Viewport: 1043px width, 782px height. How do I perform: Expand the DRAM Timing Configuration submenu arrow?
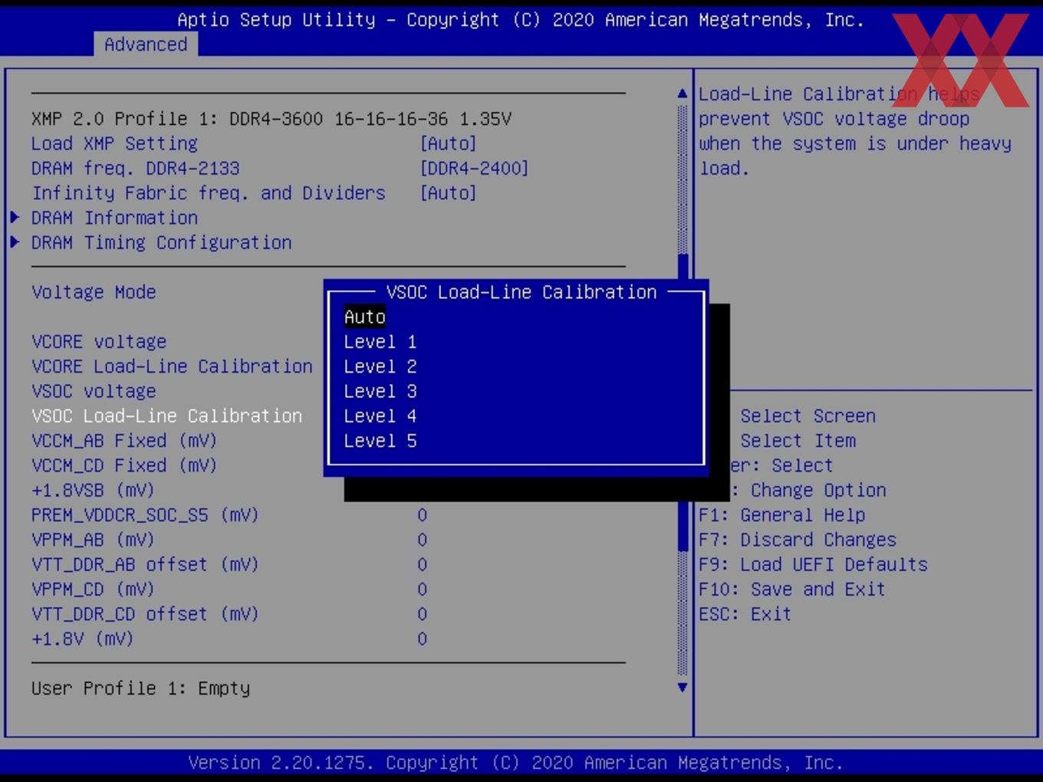coord(15,242)
